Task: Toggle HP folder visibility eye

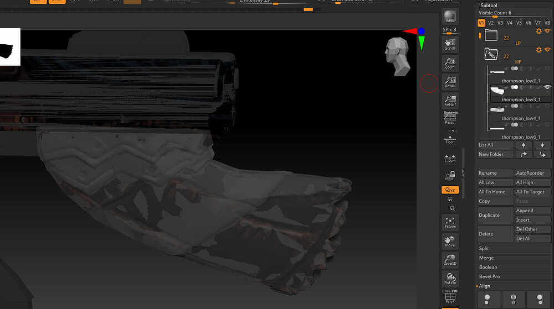Action: click(x=547, y=49)
